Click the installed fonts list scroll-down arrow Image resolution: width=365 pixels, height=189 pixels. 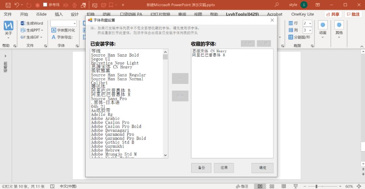[165, 155]
